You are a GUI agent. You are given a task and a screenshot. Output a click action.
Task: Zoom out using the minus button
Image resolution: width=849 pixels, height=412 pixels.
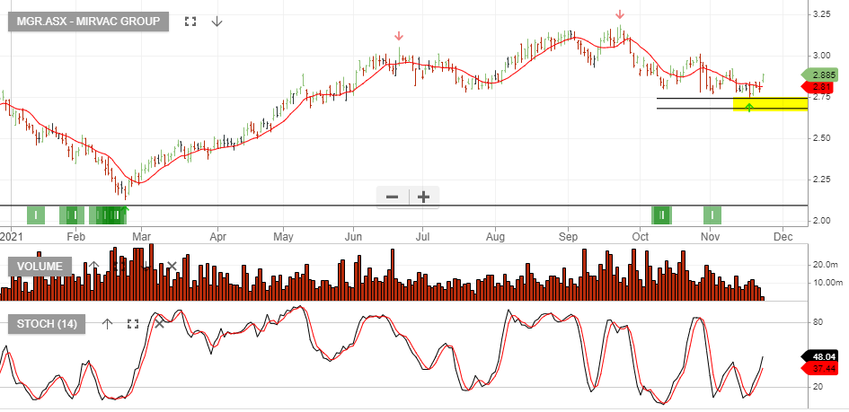click(x=393, y=197)
